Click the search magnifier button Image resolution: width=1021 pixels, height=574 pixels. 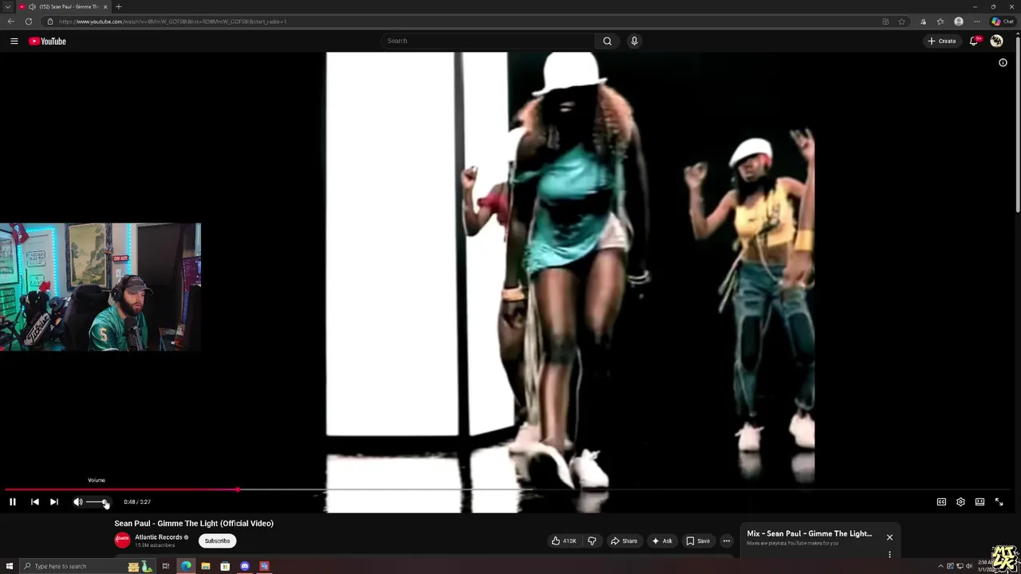point(607,41)
